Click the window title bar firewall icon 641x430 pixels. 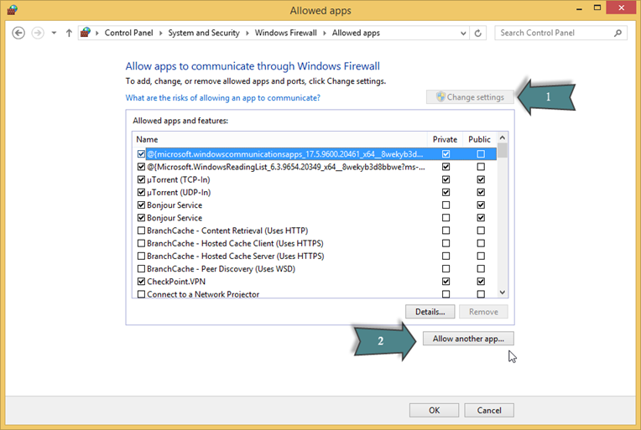point(13,10)
